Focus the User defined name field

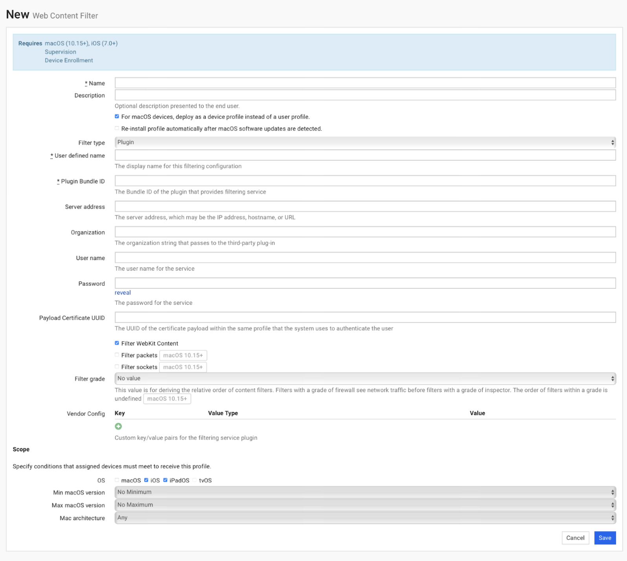pos(365,155)
